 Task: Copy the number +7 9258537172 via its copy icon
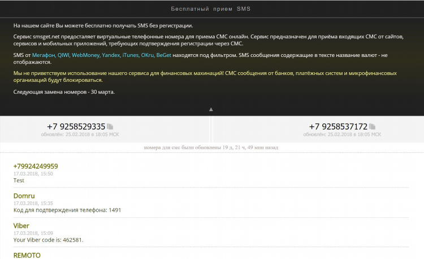point(373,126)
